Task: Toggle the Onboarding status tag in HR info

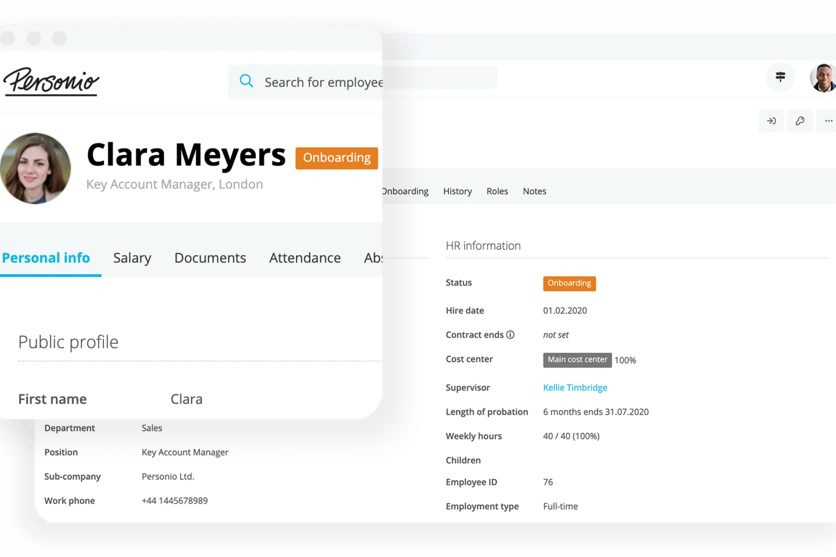Action: (568, 283)
